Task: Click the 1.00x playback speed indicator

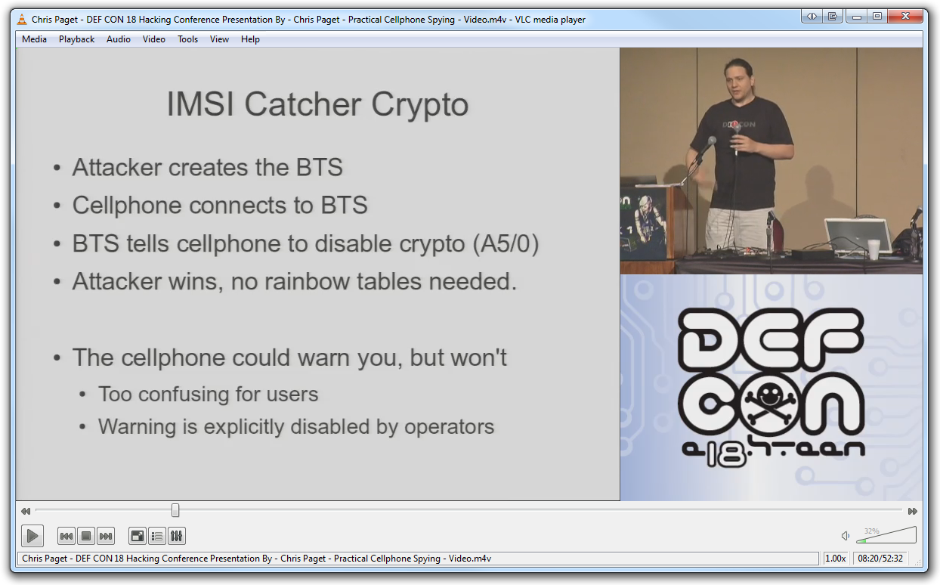Action: [835, 559]
